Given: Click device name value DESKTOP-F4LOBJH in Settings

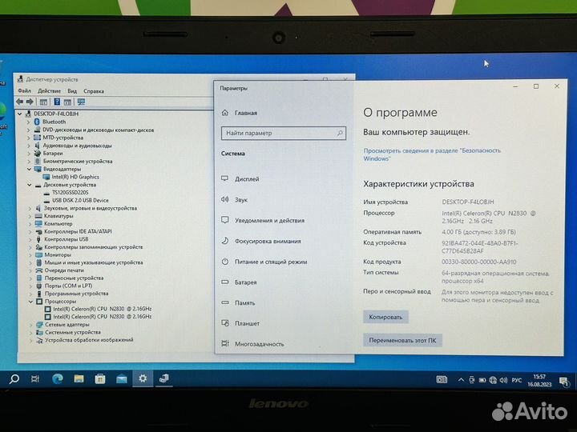Looking at the screenshot, I should click(468, 202).
